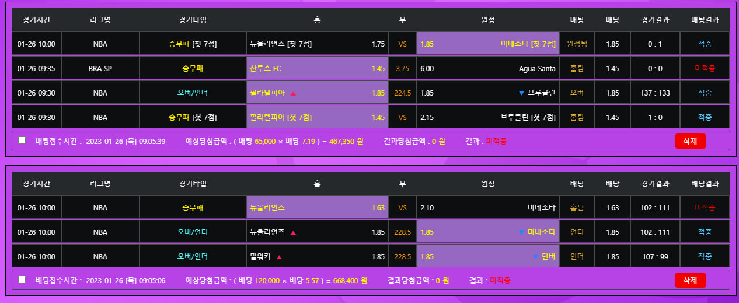Viewport: 739px width, 303px height.
Task: Tick checkbox for the 09:05:06 betting slip
Action: pyautogui.click(x=22, y=280)
